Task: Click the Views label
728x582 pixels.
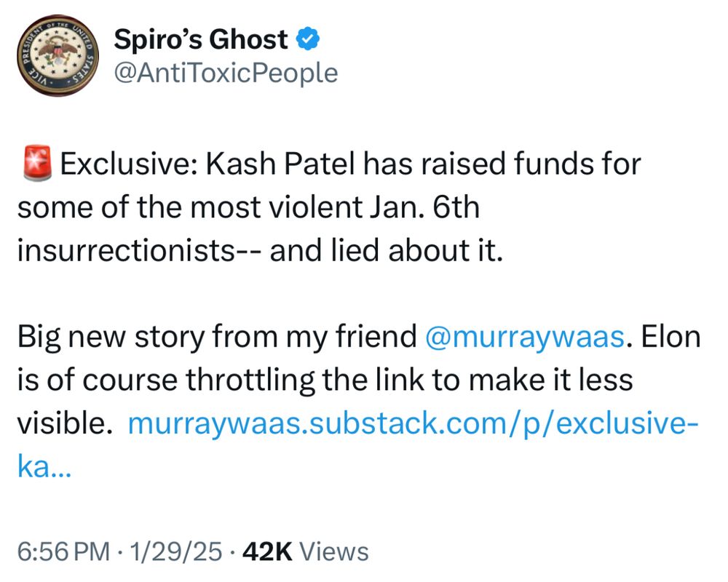Action: 334,552
